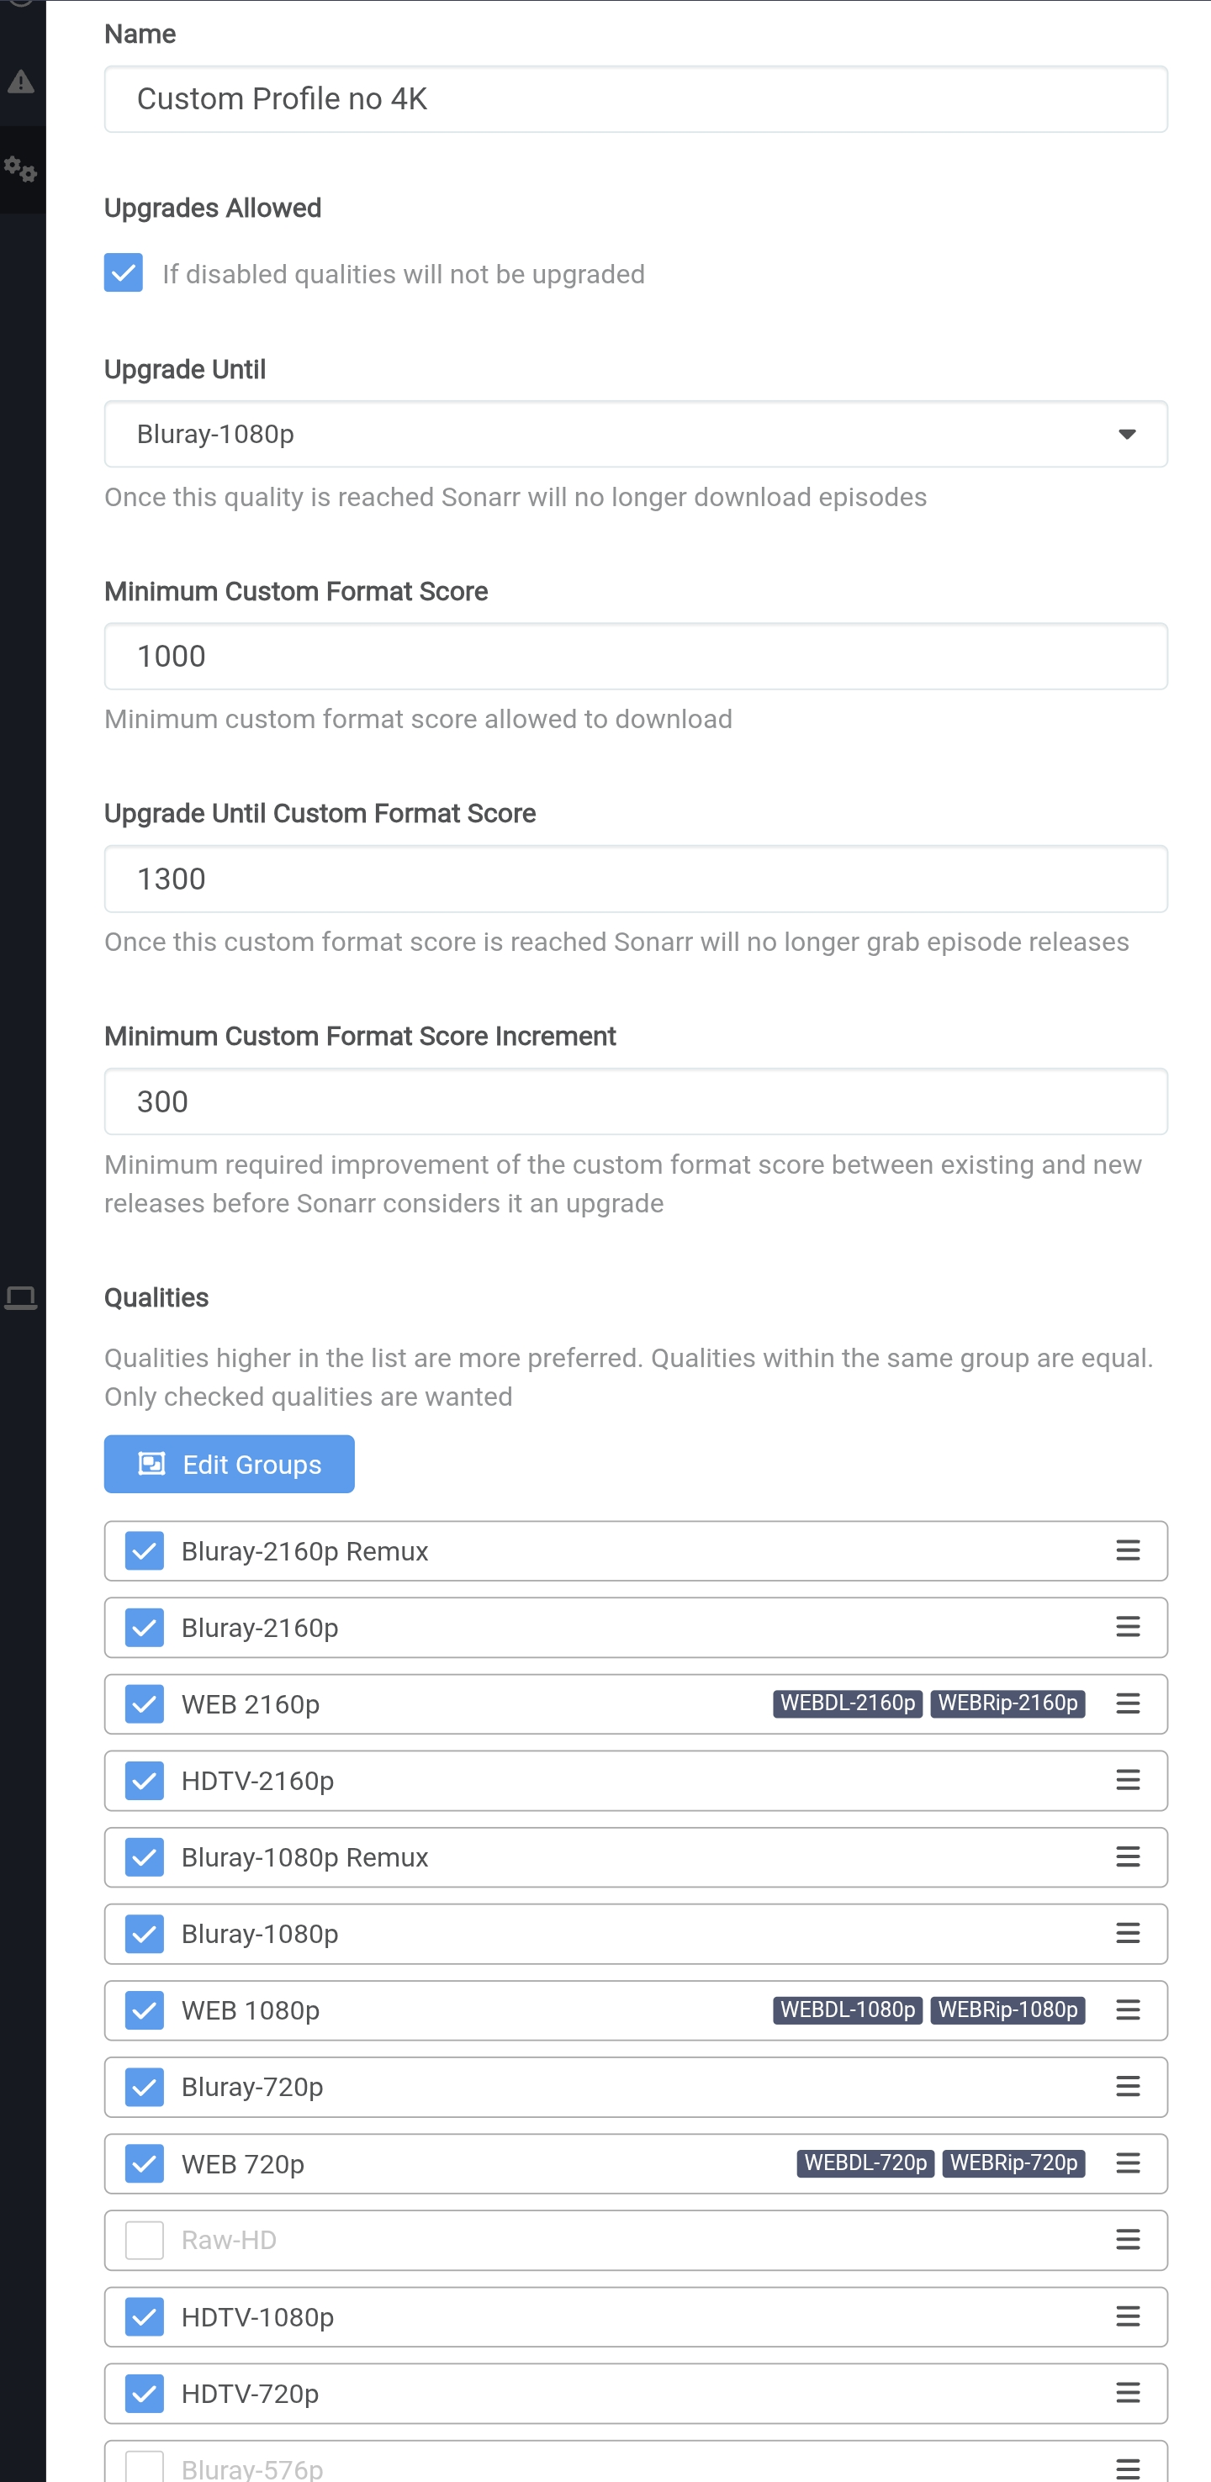Enable the Raw-HD quality checkbox
1211x2482 pixels.
coord(145,2239)
